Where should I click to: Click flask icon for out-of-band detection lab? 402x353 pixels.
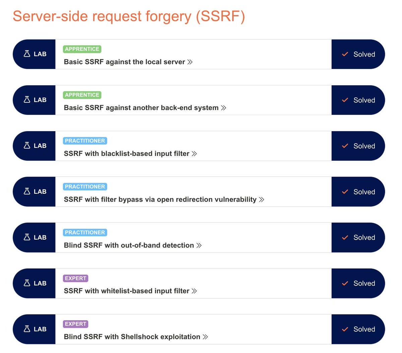27,237
